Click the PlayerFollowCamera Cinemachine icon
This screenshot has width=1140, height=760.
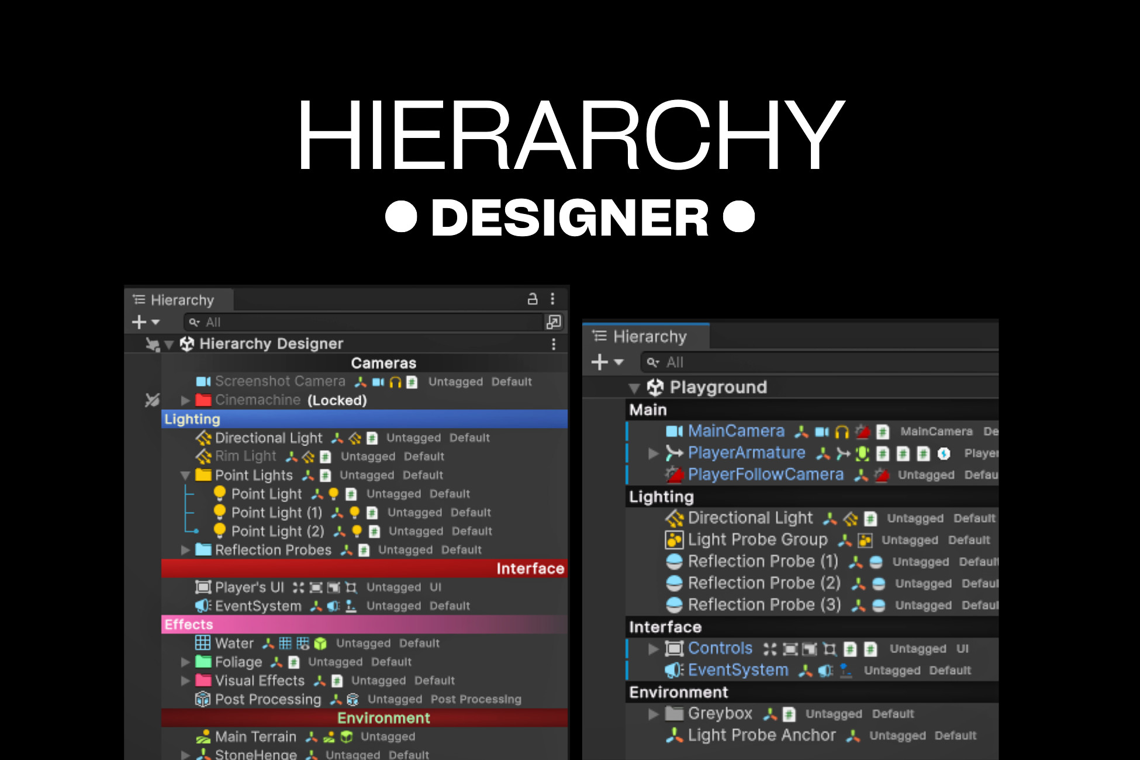tap(674, 475)
